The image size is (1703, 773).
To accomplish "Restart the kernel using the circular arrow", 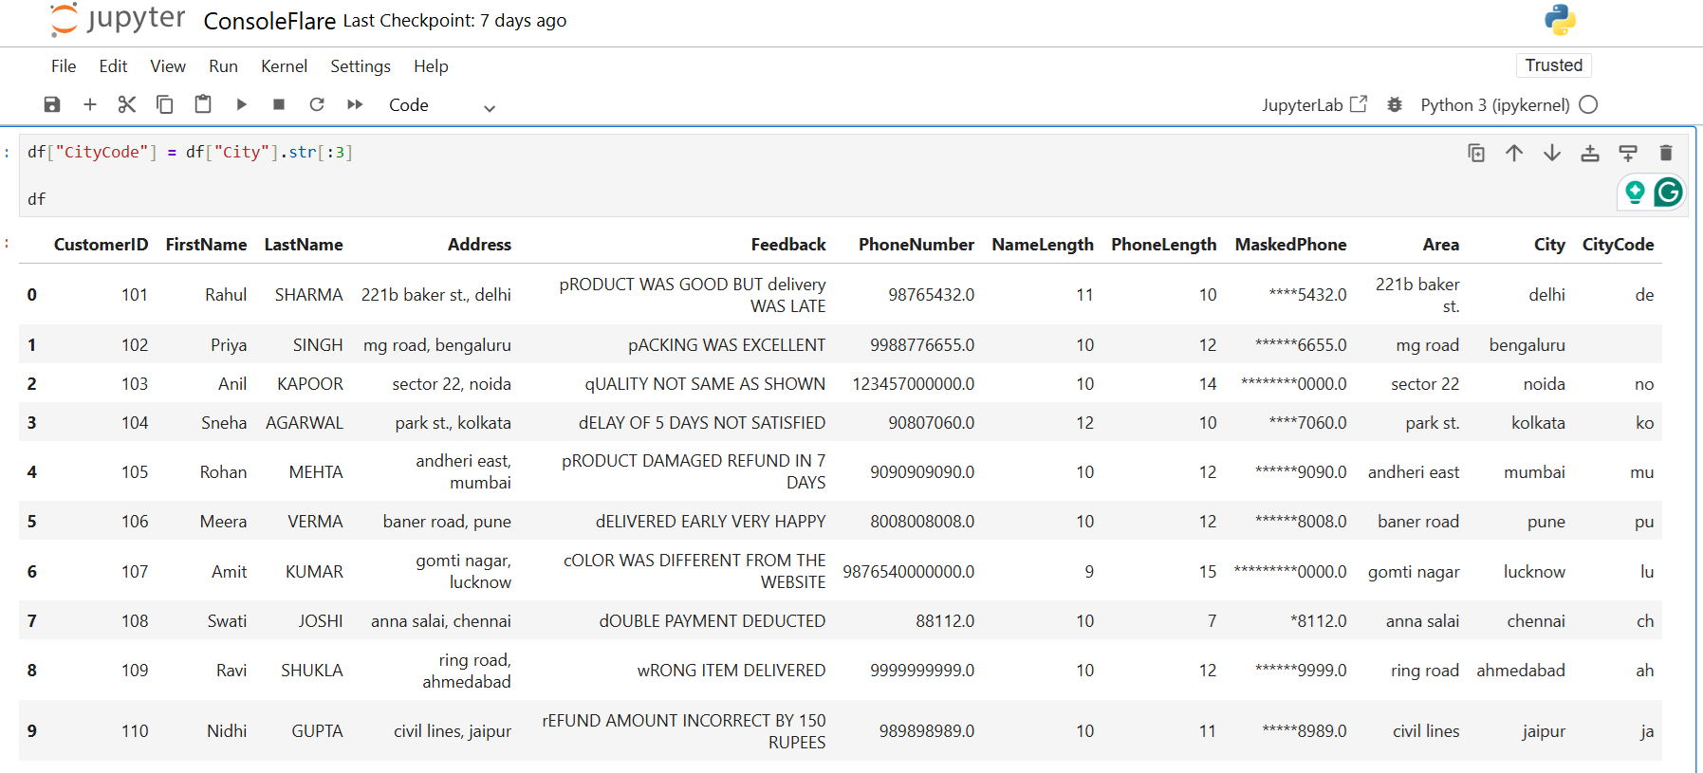I will [x=317, y=104].
